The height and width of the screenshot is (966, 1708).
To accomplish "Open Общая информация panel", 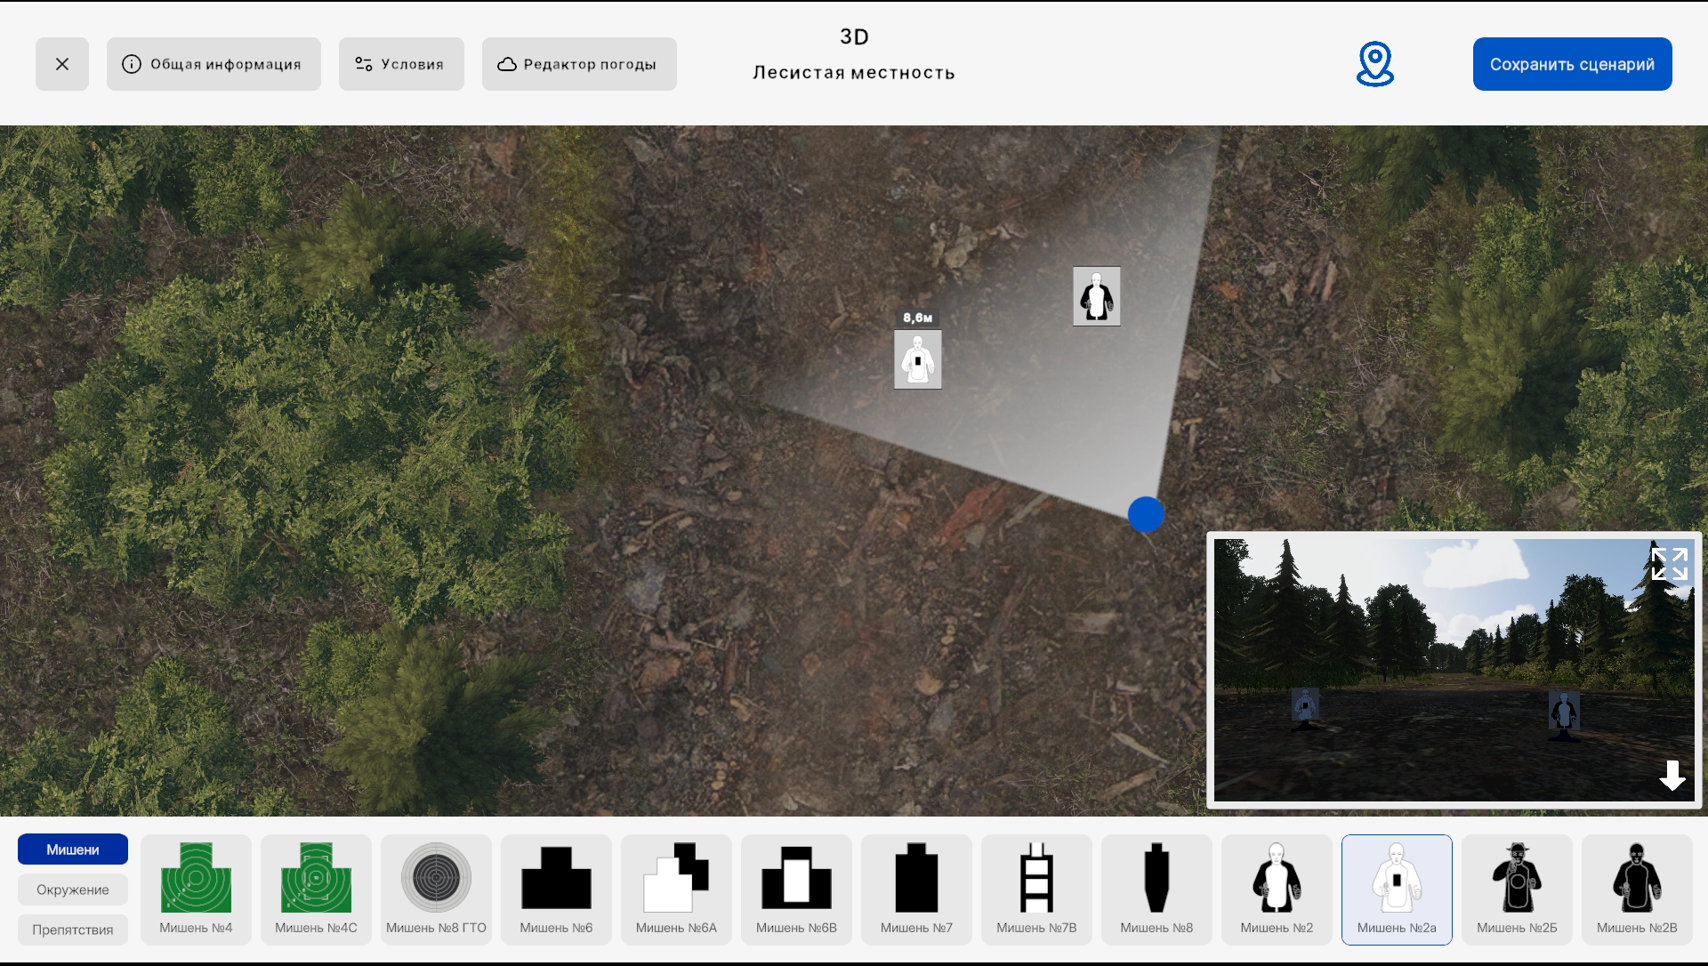I will pos(213,64).
